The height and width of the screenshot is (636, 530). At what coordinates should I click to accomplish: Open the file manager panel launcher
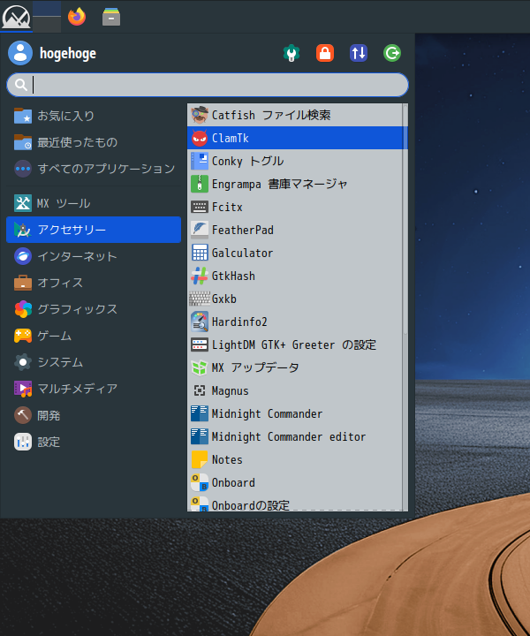click(x=111, y=17)
